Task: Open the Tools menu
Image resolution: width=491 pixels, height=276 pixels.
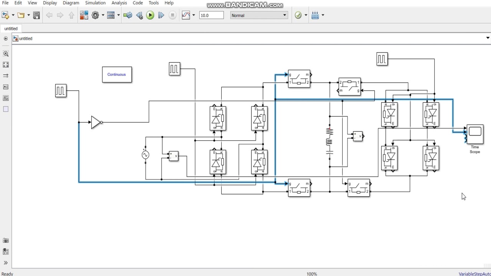Action: click(153, 3)
